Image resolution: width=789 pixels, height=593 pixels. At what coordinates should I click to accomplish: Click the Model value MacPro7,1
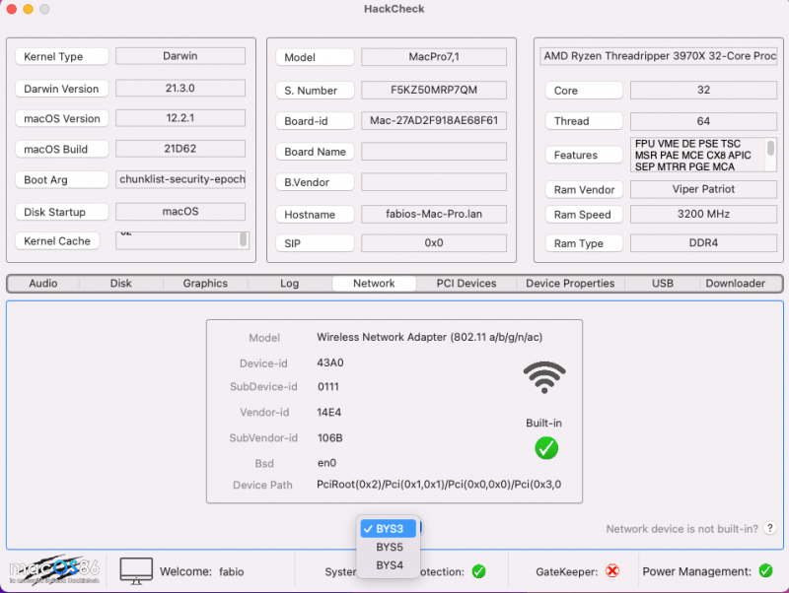[434, 57]
